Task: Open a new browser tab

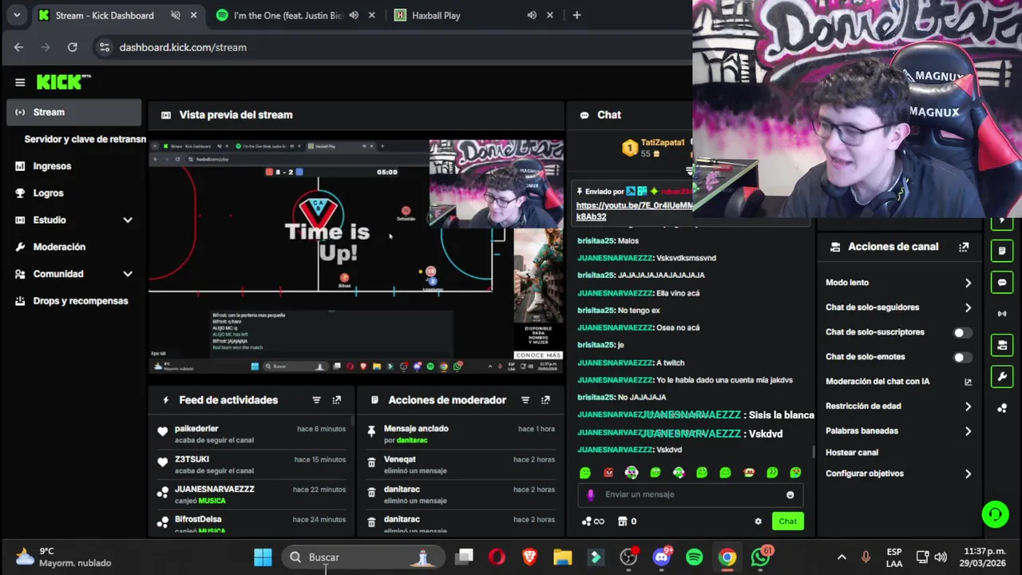Action: click(576, 15)
